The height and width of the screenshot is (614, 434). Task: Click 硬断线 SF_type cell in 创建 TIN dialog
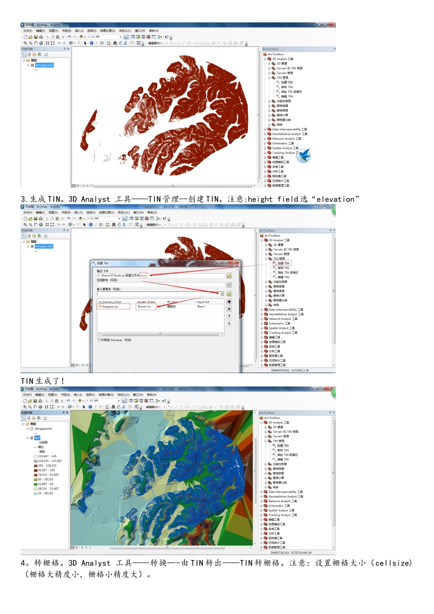pyautogui.click(x=180, y=307)
